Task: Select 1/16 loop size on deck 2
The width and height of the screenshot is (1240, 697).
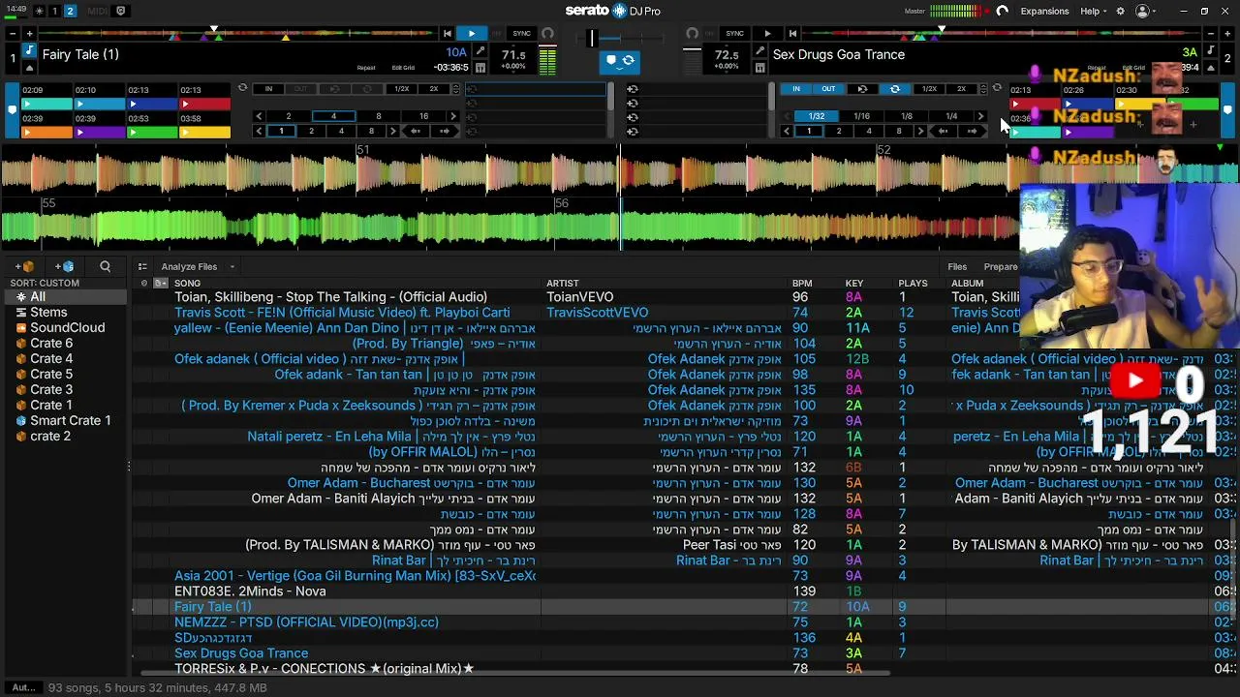Action: [x=861, y=116]
